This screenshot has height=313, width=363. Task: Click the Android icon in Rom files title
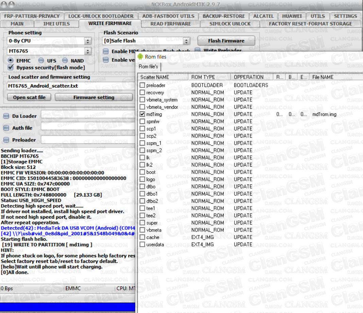[140, 57]
